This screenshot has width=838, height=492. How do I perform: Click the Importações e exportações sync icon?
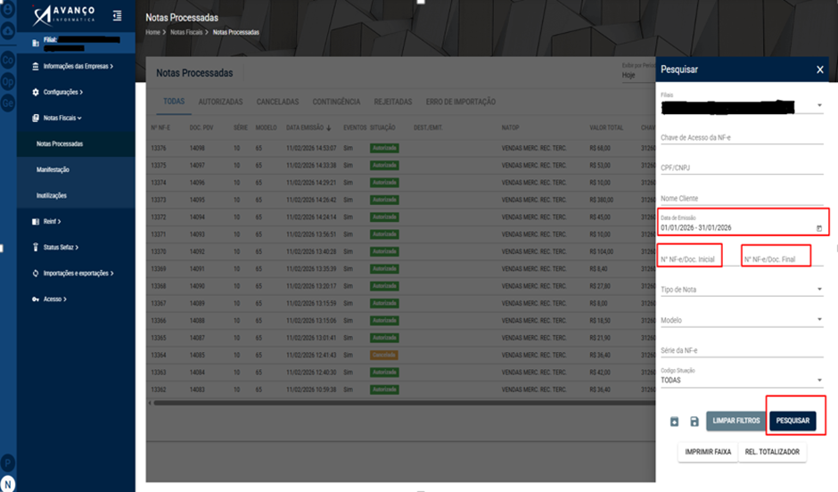pos(36,273)
